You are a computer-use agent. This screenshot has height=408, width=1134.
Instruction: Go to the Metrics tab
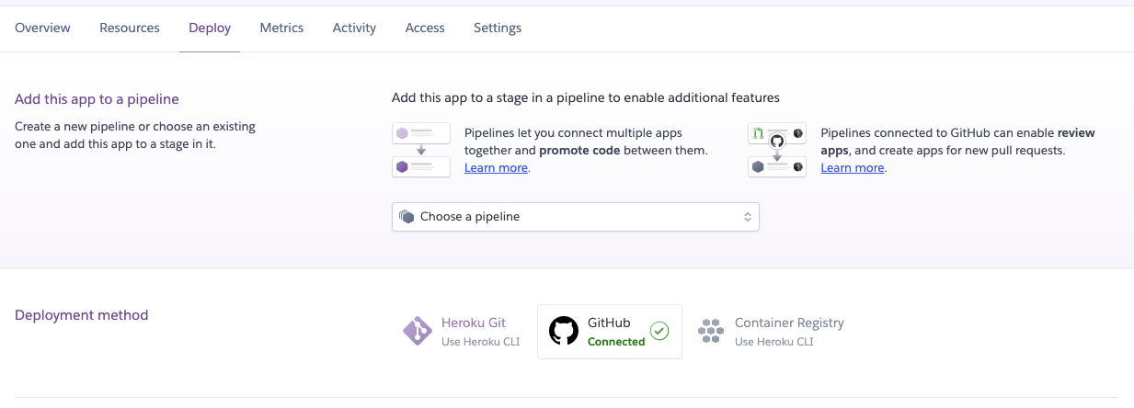pos(281,28)
